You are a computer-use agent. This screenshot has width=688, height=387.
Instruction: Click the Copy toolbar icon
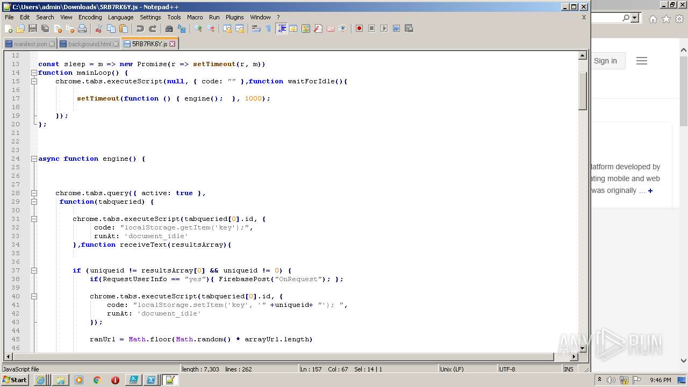point(111,28)
